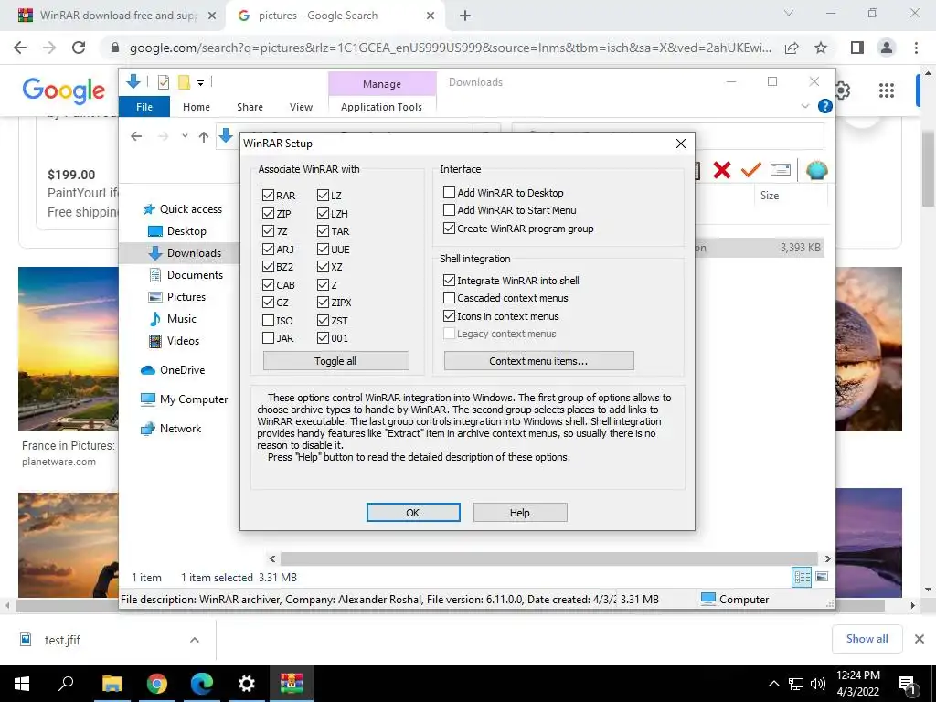The image size is (936, 702).
Task: Close the WinRAR Setup dialog
Action: point(680,144)
